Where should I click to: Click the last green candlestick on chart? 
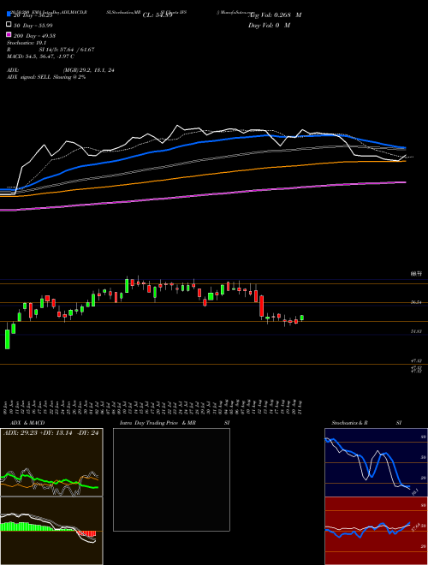pos(302,318)
